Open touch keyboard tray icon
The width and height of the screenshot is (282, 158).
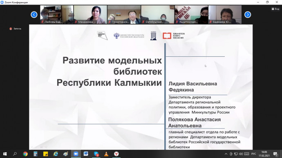(x=246, y=154)
